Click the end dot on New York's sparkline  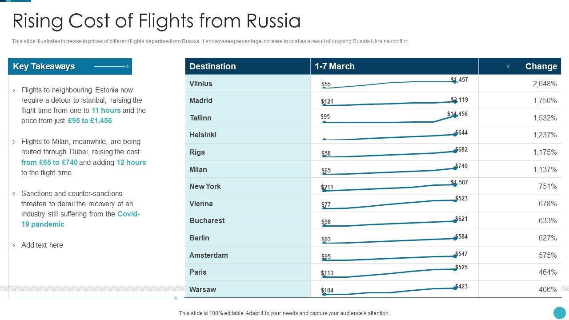pos(455,184)
